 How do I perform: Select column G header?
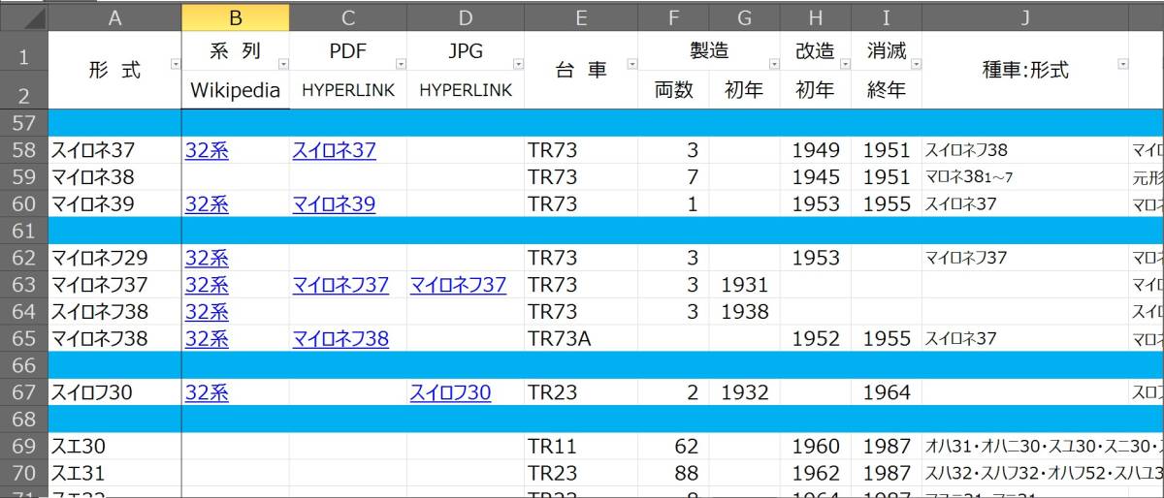point(744,16)
